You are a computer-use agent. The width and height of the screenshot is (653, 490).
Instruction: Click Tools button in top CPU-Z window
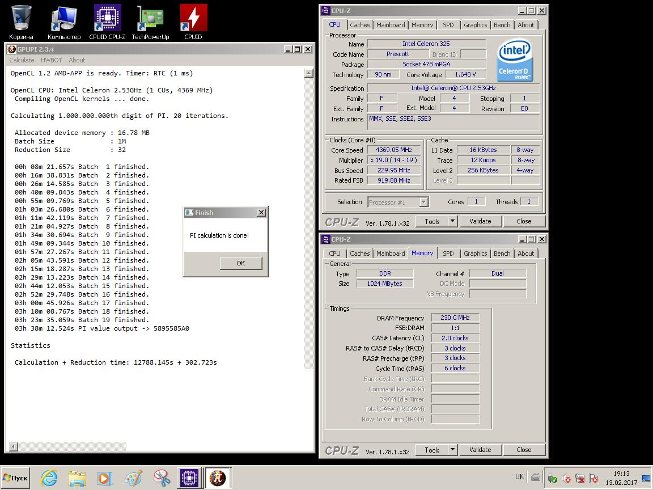[x=432, y=221]
